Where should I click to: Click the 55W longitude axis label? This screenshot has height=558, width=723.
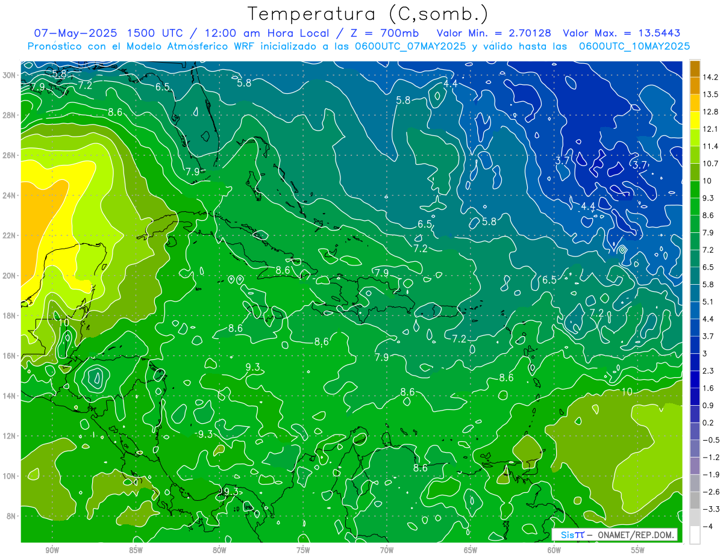coord(638,550)
